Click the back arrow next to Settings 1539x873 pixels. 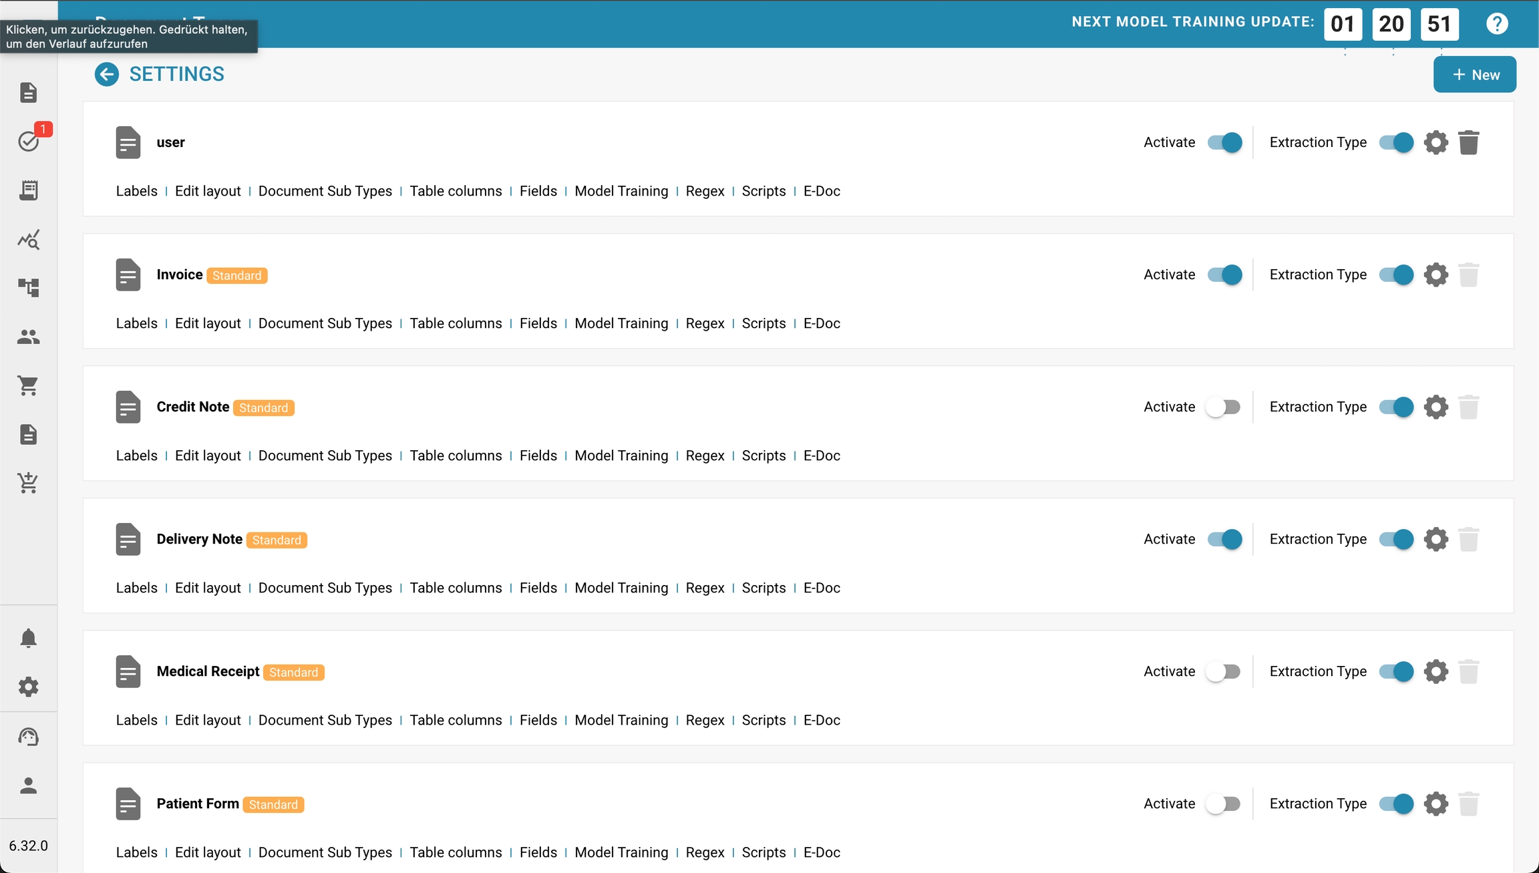tap(107, 74)
